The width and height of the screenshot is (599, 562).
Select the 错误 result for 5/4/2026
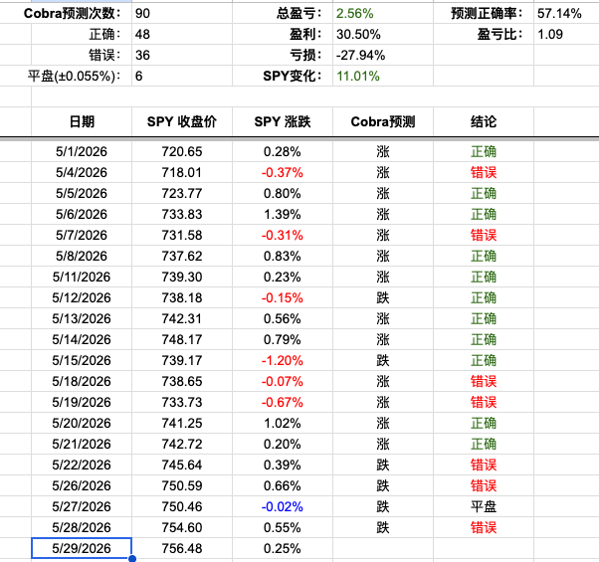click(484, 172)
